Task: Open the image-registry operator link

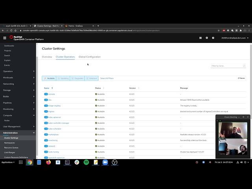Action: (x=54, y=106)
